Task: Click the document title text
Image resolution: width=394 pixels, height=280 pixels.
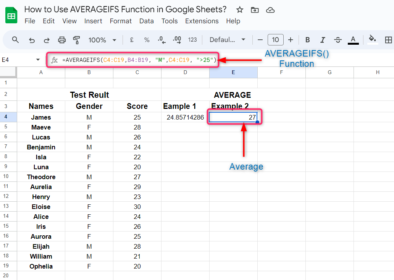Action: click(x=125, y=10)
